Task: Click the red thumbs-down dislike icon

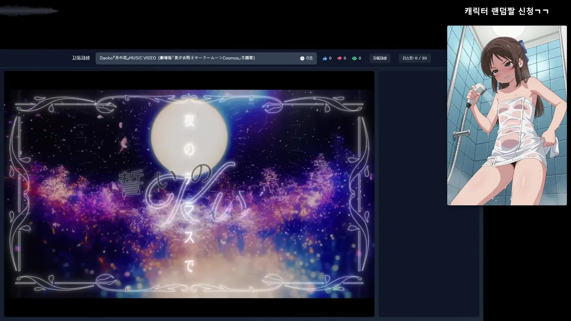Action: click(339, 58)
